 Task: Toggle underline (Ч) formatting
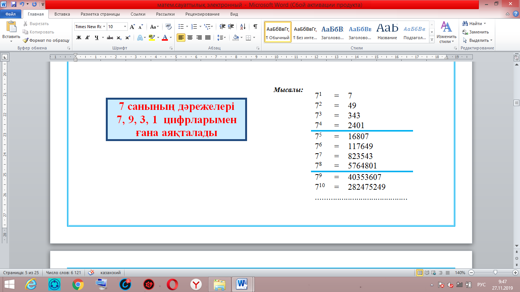coord(97,38)
